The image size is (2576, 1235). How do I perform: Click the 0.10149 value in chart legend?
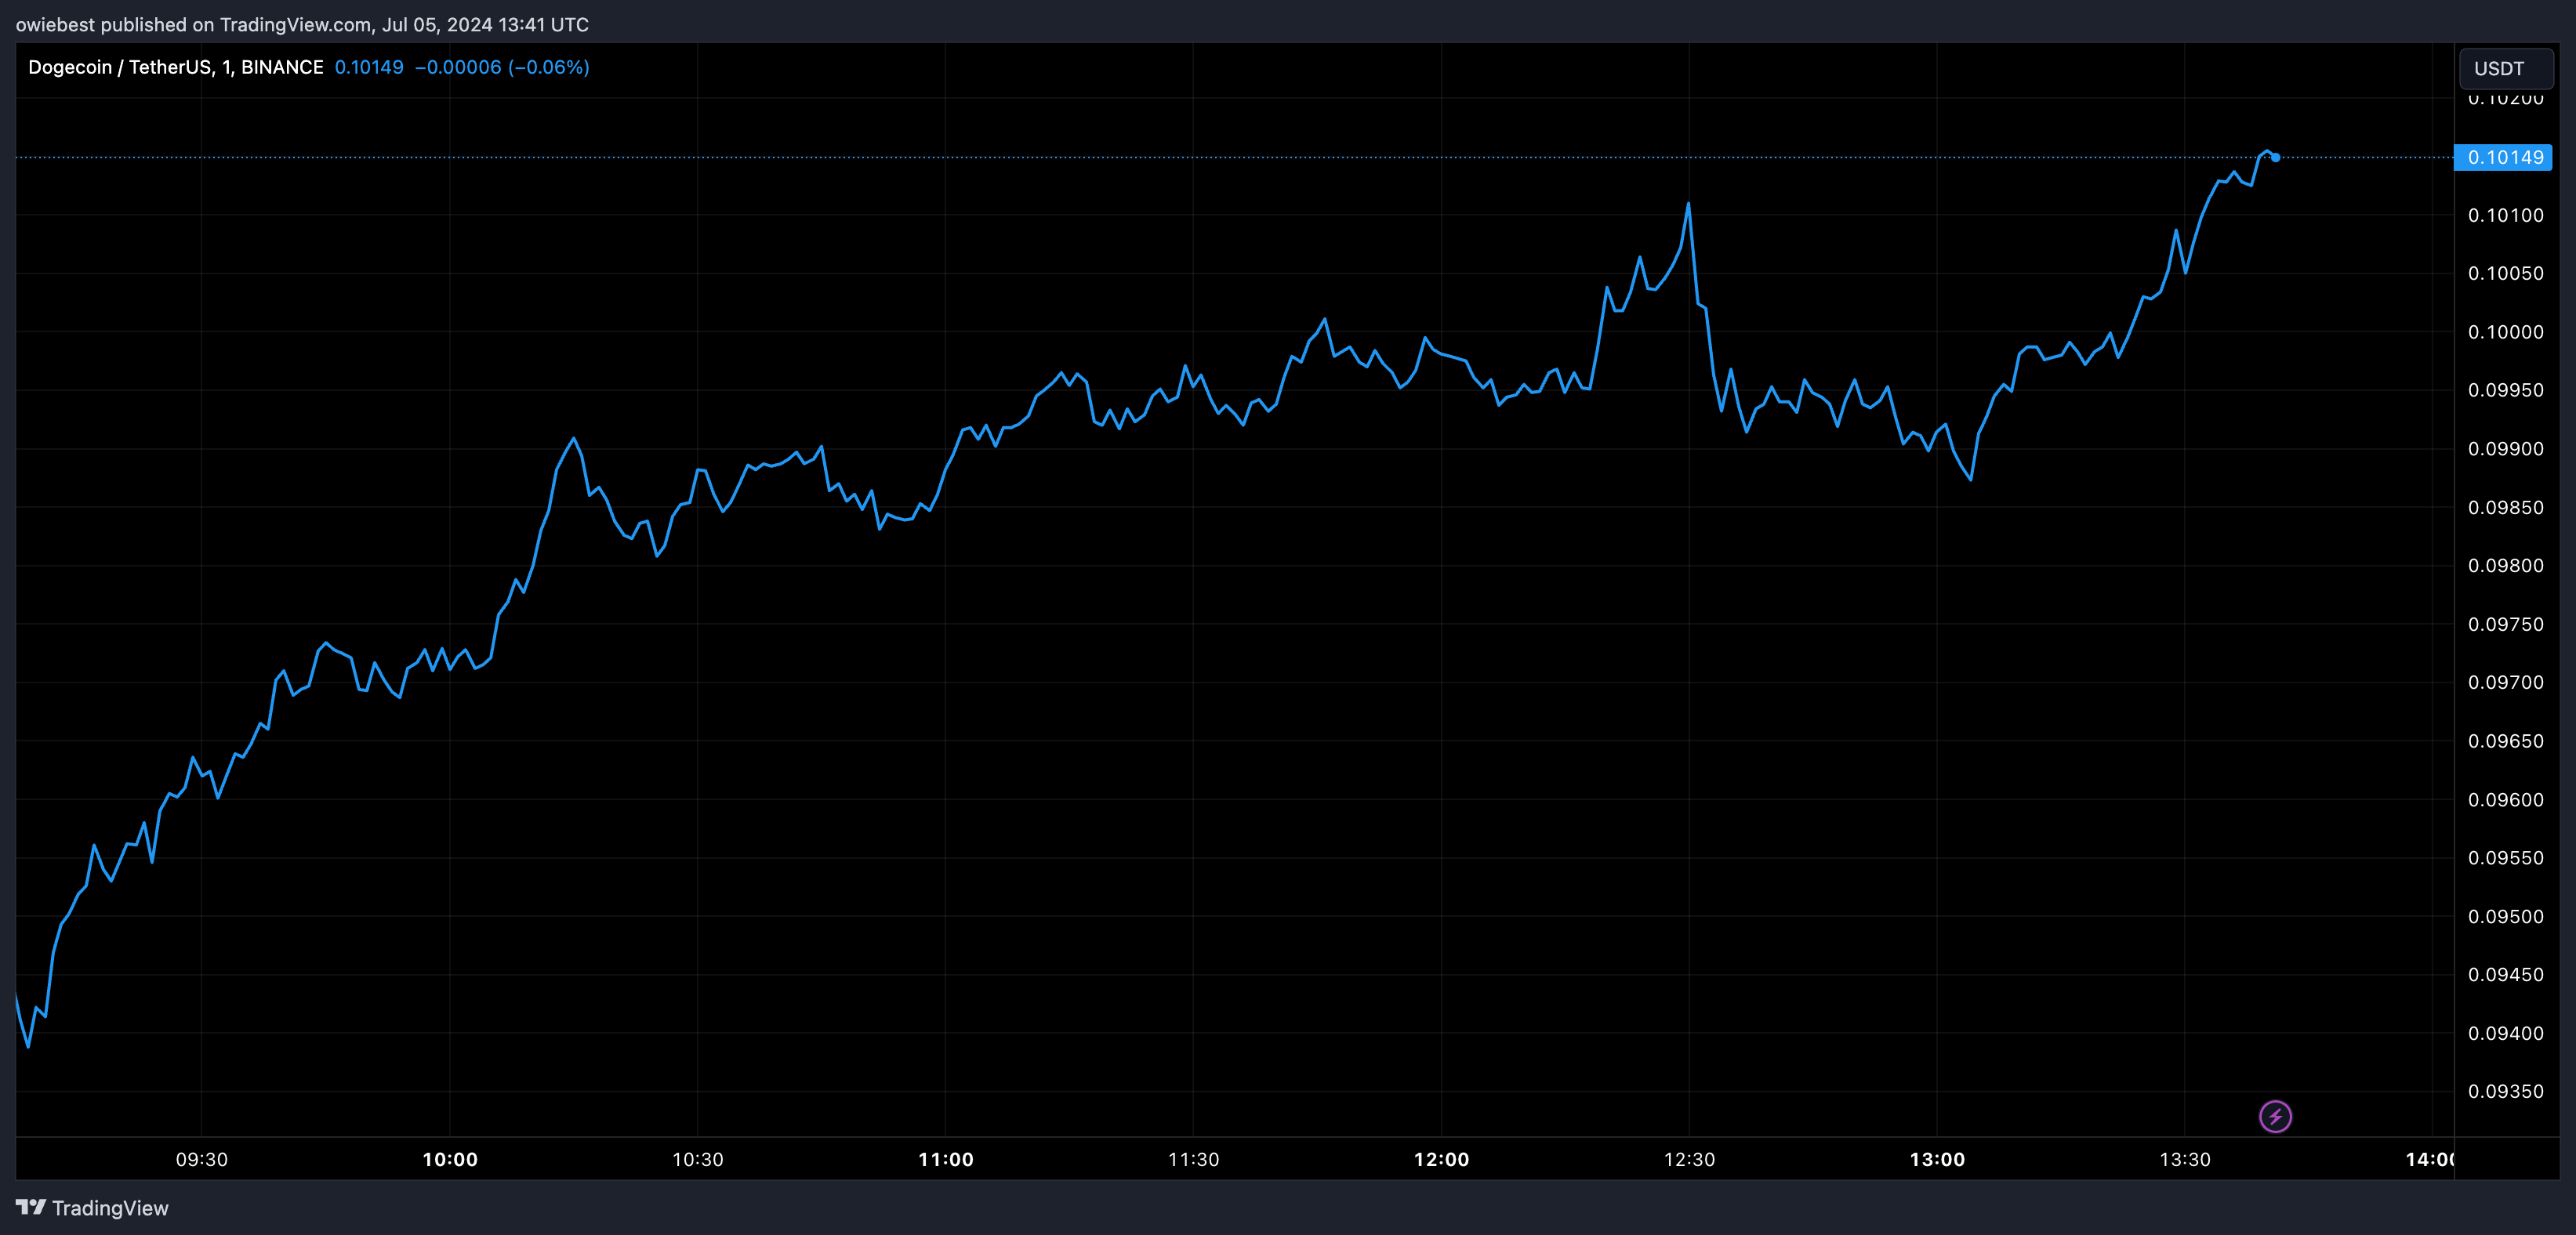(369, 67)
